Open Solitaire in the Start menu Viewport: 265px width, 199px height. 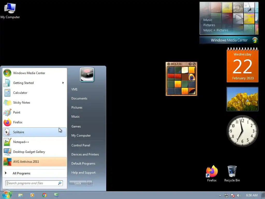pyautogui.click(x=35, y=132)
